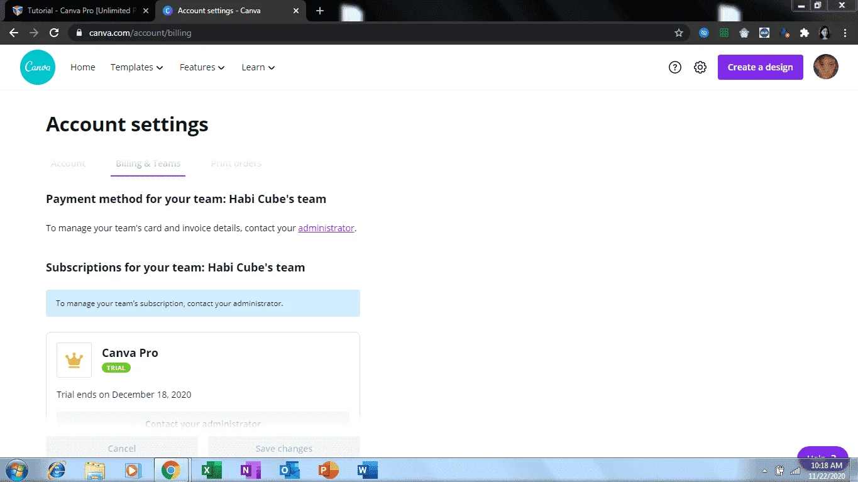Click the Create a design button
This screenshot has width=858, height=482.
pyautogui.click(x=761, y=67)
